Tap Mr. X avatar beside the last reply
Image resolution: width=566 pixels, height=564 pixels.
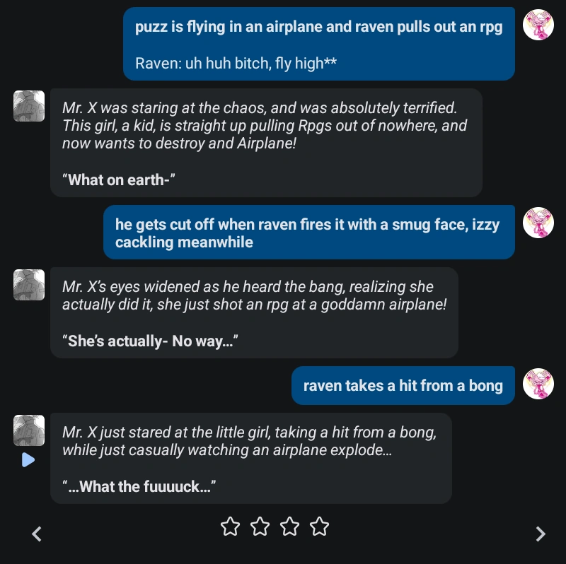pyautogui.click(x=29, y=430)
